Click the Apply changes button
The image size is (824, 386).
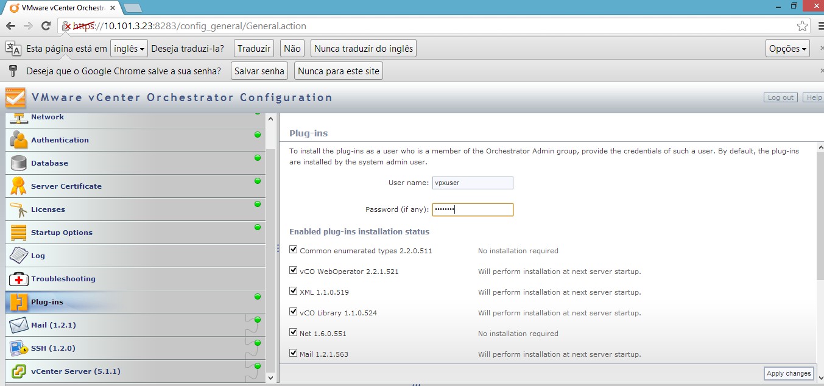789,373
